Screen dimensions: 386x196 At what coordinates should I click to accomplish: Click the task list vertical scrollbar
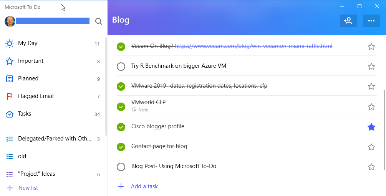pyautogui.click(x=384, y=130)
